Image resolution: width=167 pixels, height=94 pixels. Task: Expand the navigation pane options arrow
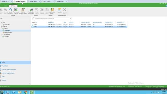(x=30, y=84)
